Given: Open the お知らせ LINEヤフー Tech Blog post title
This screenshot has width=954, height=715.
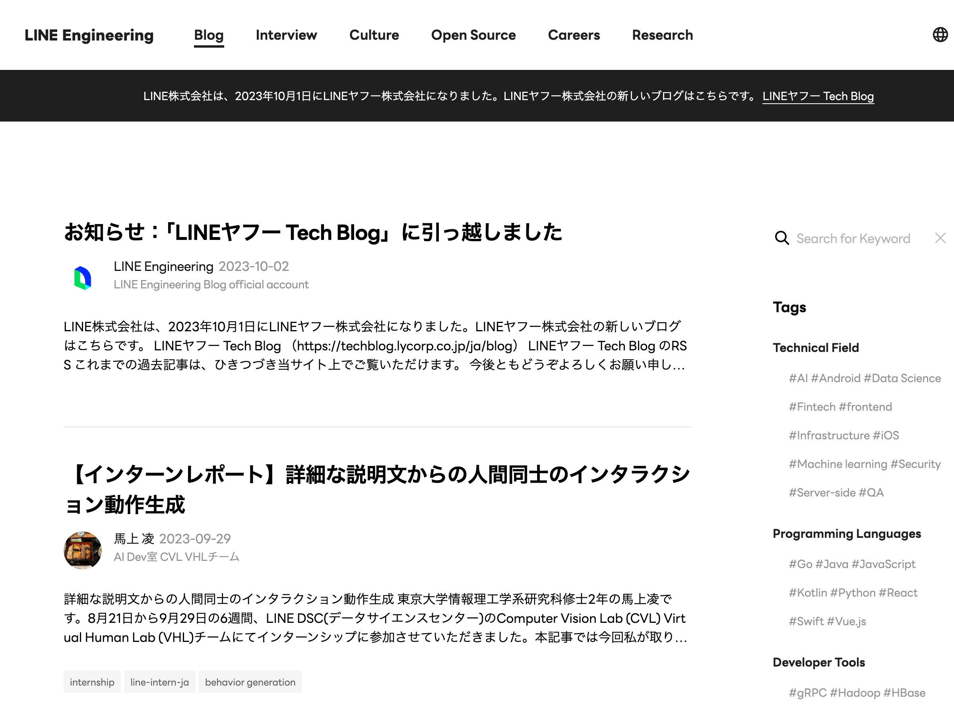Looking at the screenshot, I should coord(313,232).
